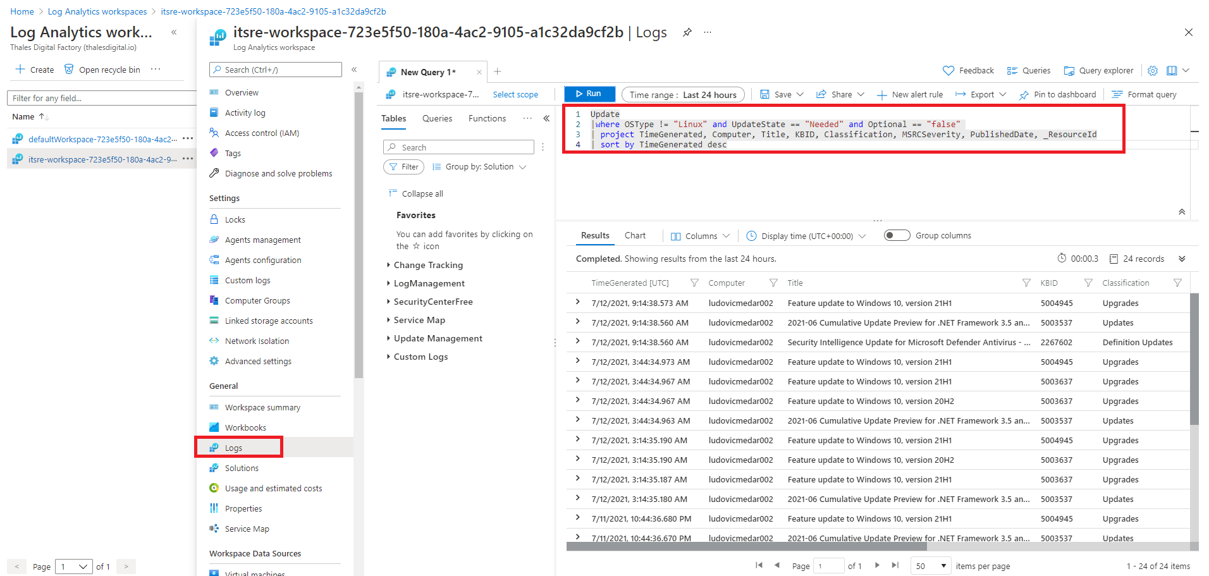Open recycle bin
Viewport: 1209px width, 576px height.
point(102,70)
